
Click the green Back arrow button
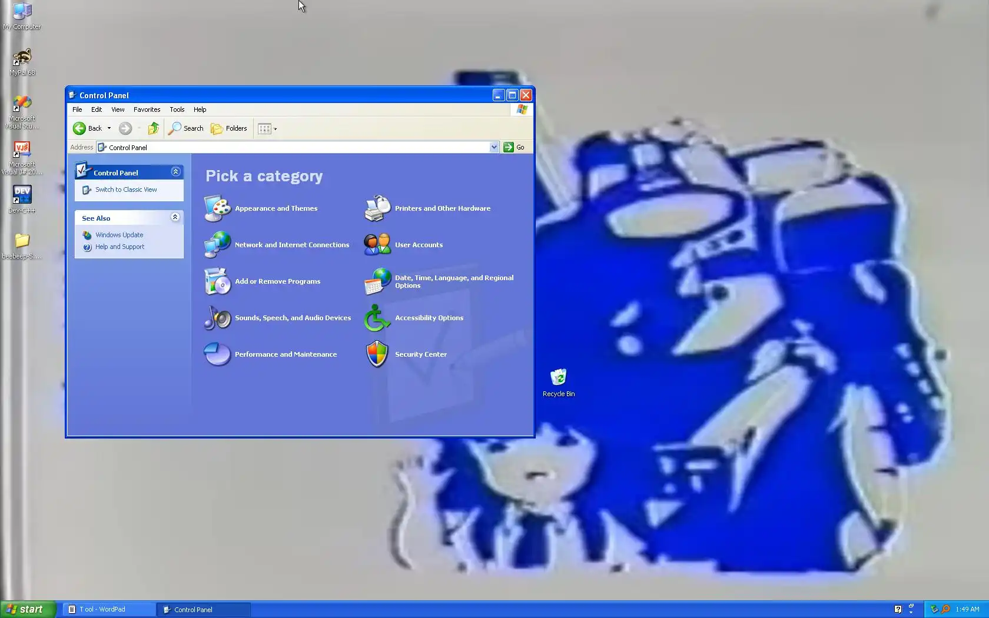click(x=79, y=128)
